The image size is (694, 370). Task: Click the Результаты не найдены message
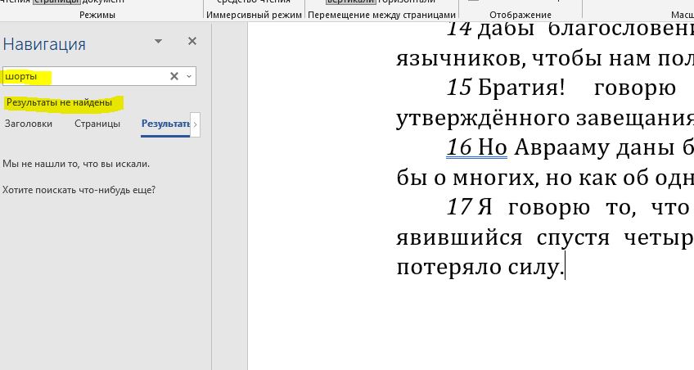[x=59, y=102]
